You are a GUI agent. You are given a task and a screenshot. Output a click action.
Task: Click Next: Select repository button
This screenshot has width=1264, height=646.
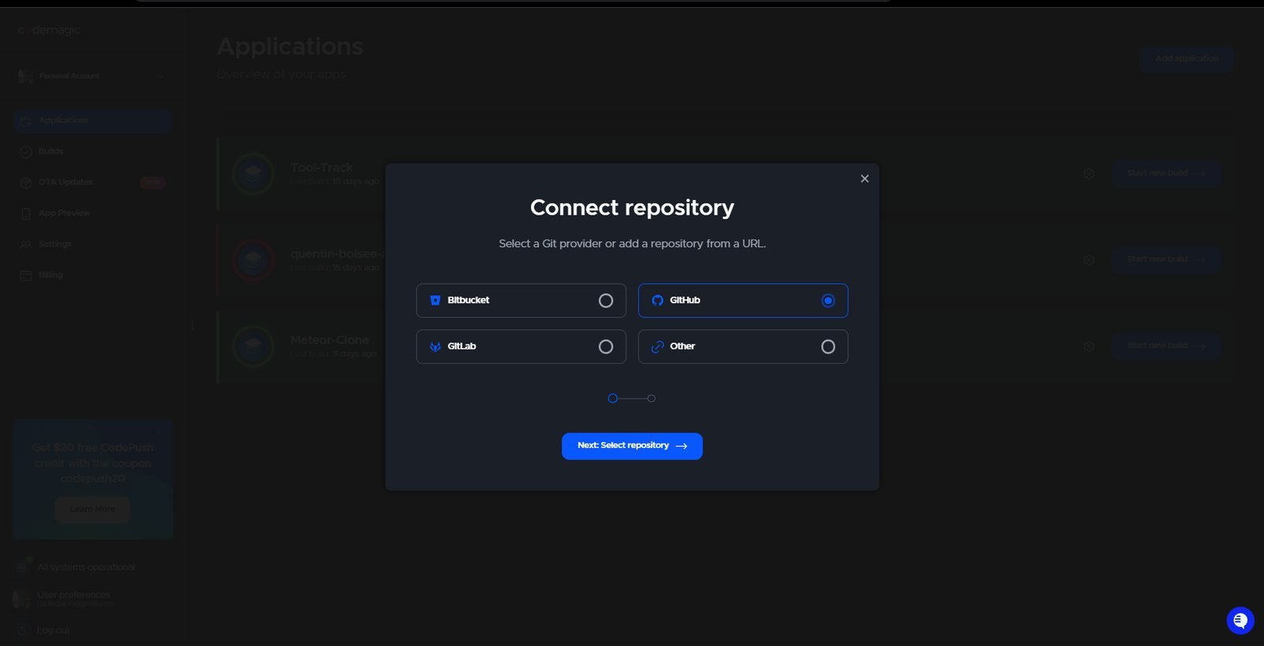(632, 446)
